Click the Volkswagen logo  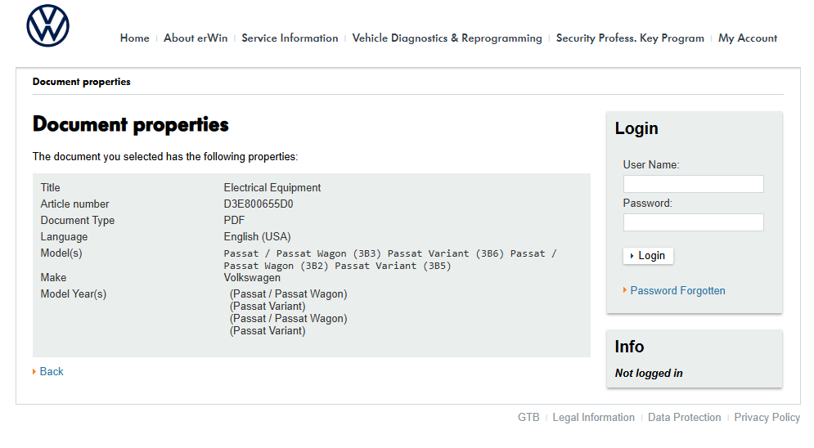(x=47, y=25)
